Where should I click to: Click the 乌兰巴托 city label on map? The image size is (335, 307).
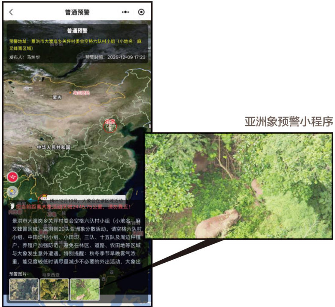(x=82, y=92)
